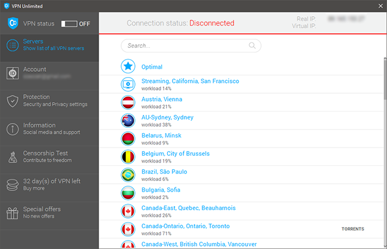Image resolution: width=387 pixels, height=249 pixels.
Task: Open the Account menu item
Action: tap(50, 76)
